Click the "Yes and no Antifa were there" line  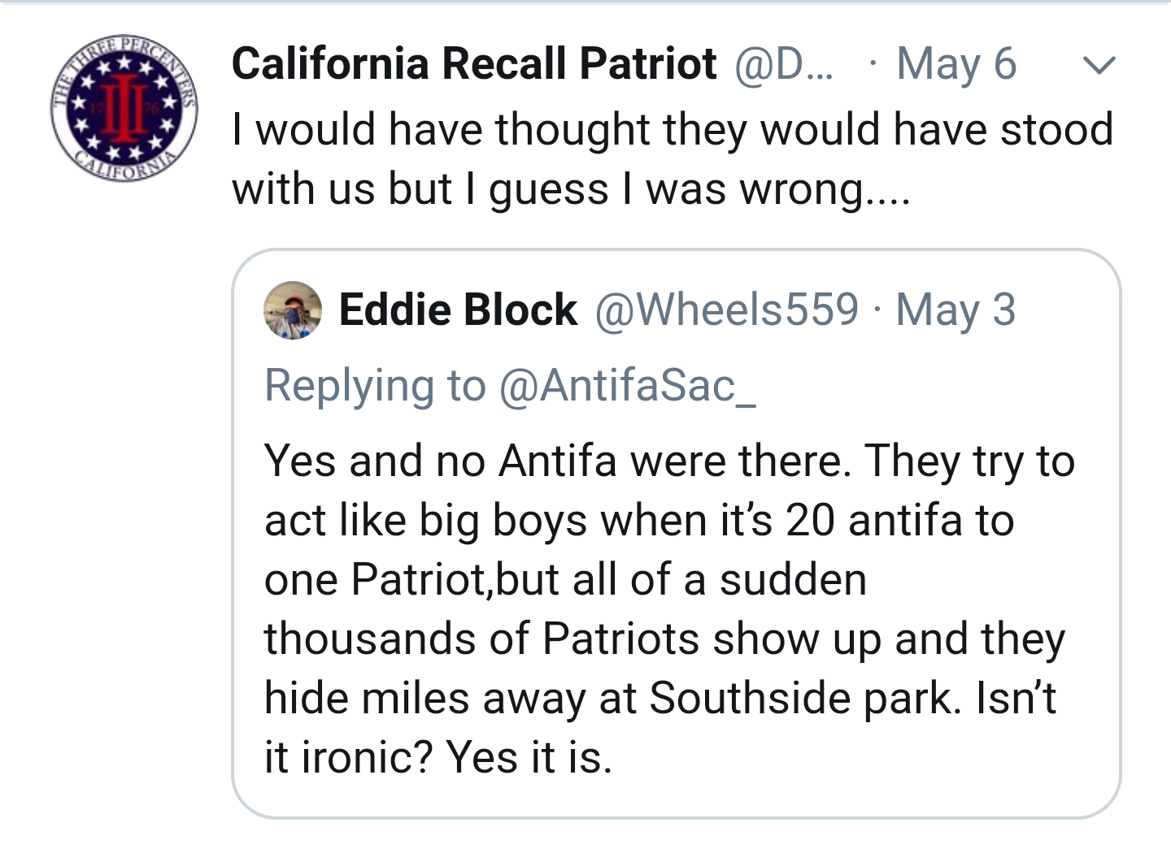click(669, 461)
